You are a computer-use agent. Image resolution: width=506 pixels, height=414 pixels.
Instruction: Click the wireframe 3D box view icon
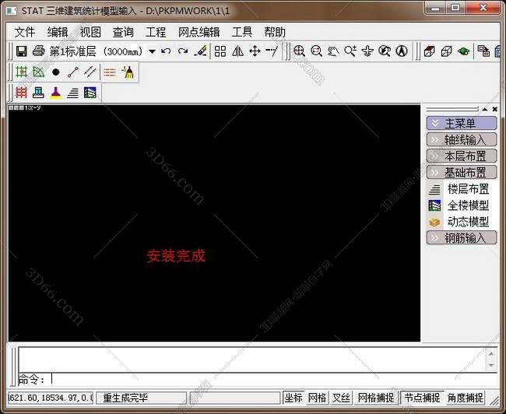pos(446,51)
